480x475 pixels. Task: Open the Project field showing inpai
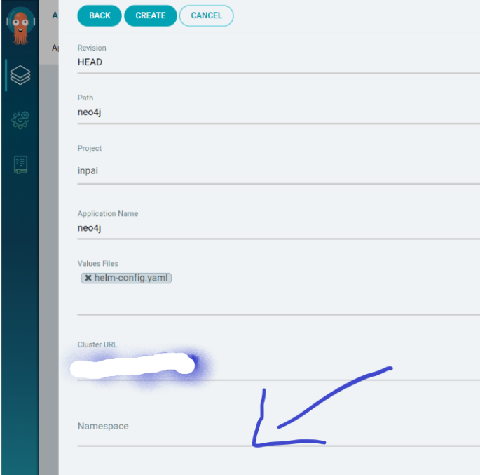[x=279, y=170]
